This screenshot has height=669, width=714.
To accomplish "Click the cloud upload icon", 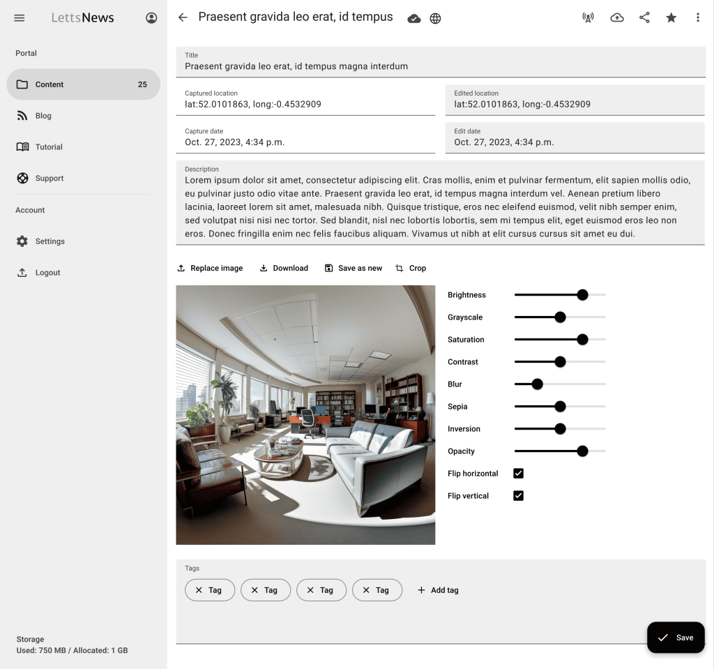I will click(x=616, y=18).
